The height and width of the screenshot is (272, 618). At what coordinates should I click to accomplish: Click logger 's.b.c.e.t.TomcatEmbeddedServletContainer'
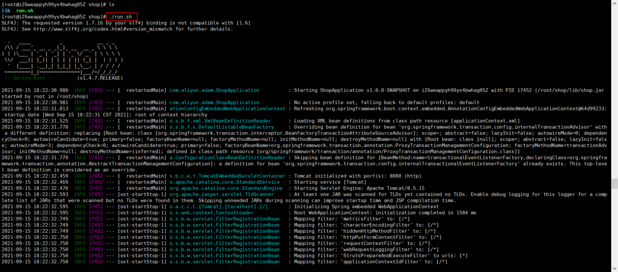pyautogui.click(x=227, y=177)
